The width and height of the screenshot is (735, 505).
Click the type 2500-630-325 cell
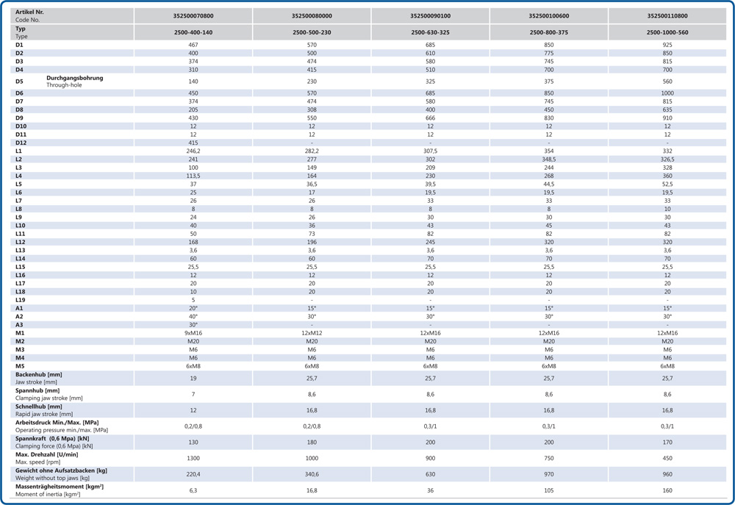click(x=430, y=32)
